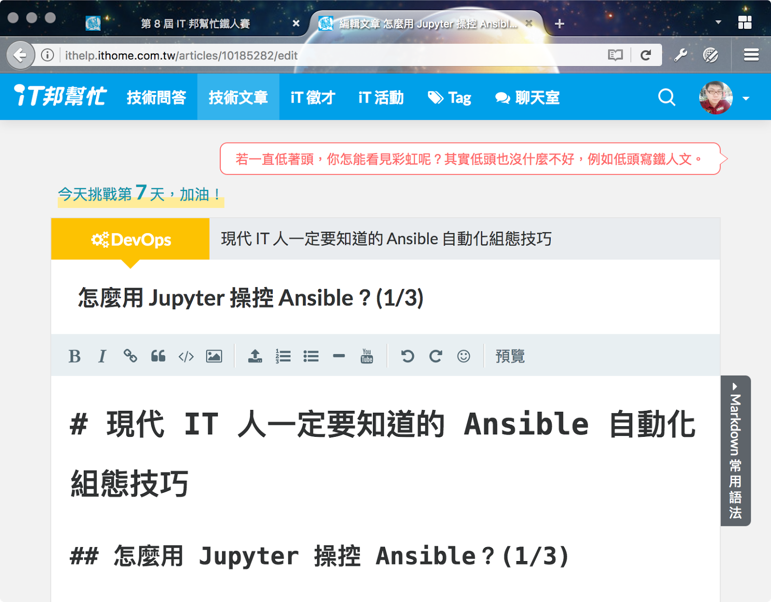Insert a hyperlink using the link icon

point(130,356)
